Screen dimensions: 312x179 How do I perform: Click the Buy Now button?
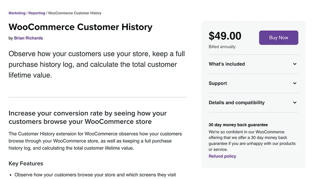click(278, 38)
